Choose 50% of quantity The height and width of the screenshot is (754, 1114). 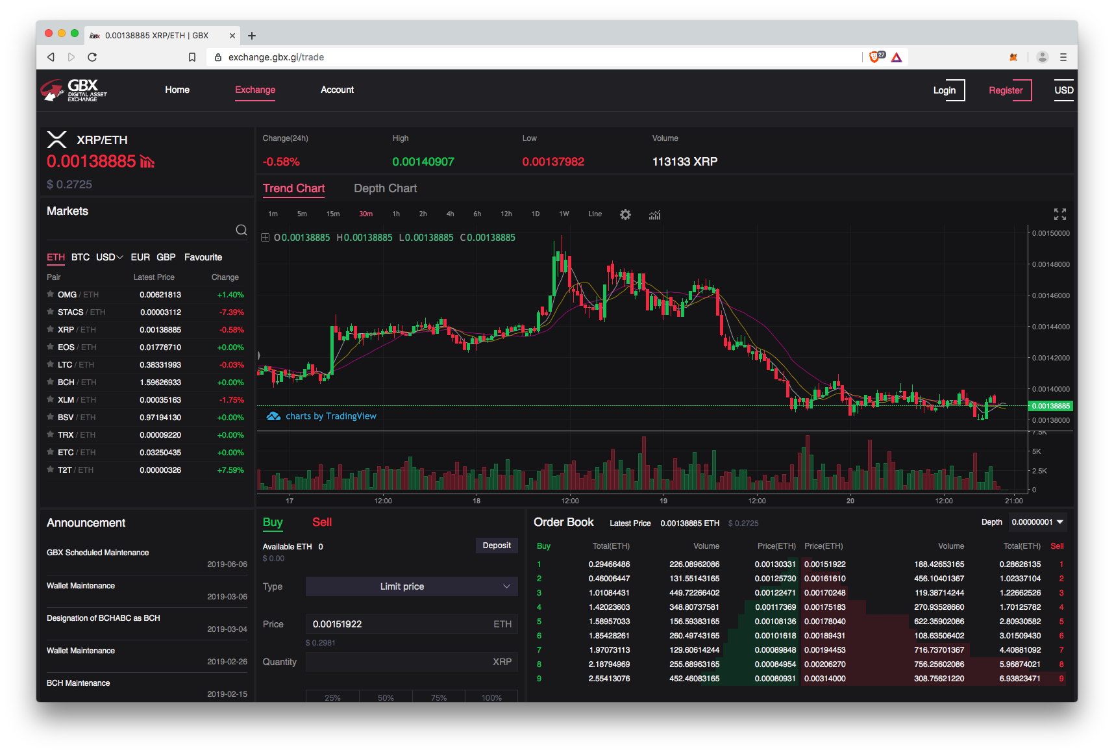(x=386, y=697)
